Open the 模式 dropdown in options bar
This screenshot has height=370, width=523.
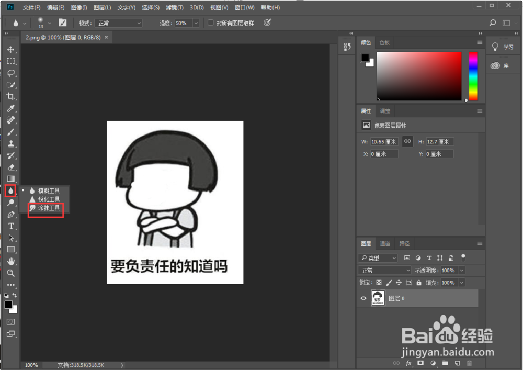coord(118,23)
